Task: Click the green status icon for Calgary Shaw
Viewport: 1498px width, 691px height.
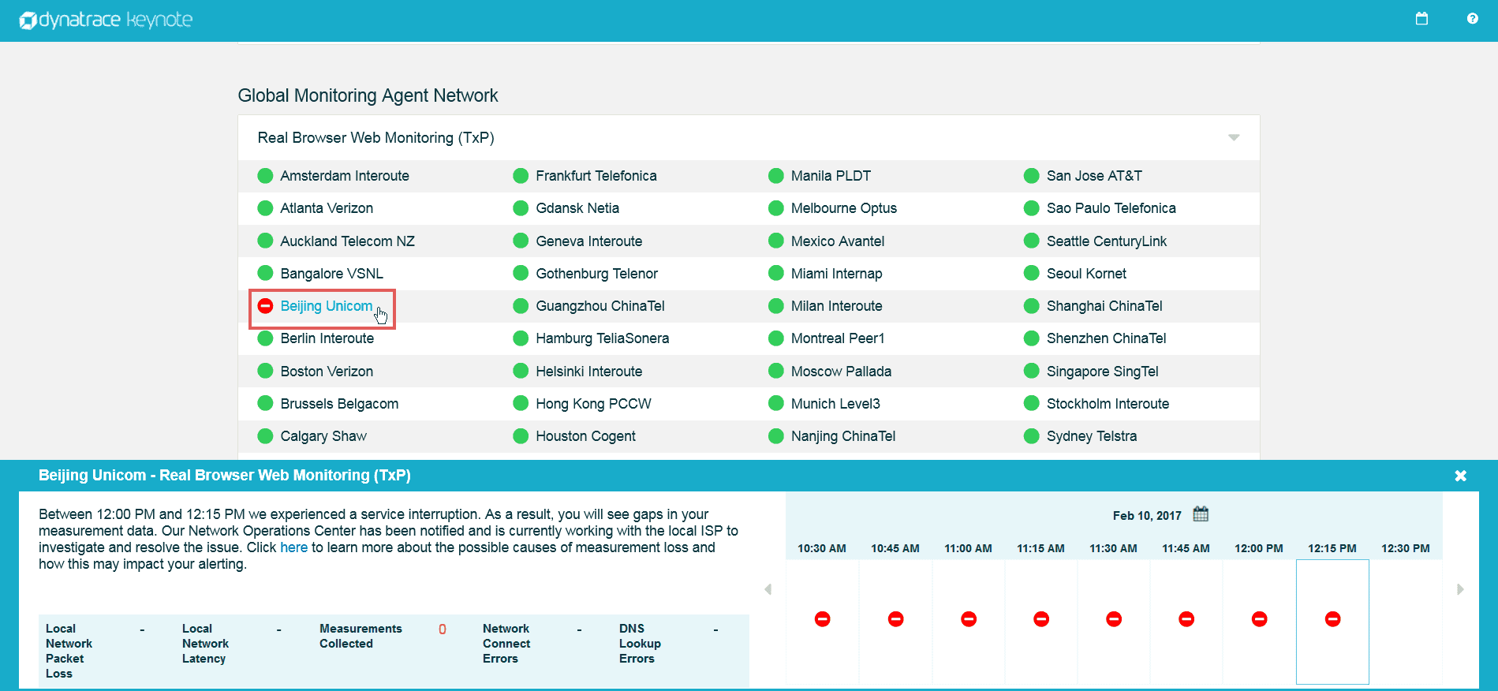Action: [x=265, y=436]
